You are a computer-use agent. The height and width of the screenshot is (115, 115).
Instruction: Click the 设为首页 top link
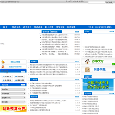point(69,1)
